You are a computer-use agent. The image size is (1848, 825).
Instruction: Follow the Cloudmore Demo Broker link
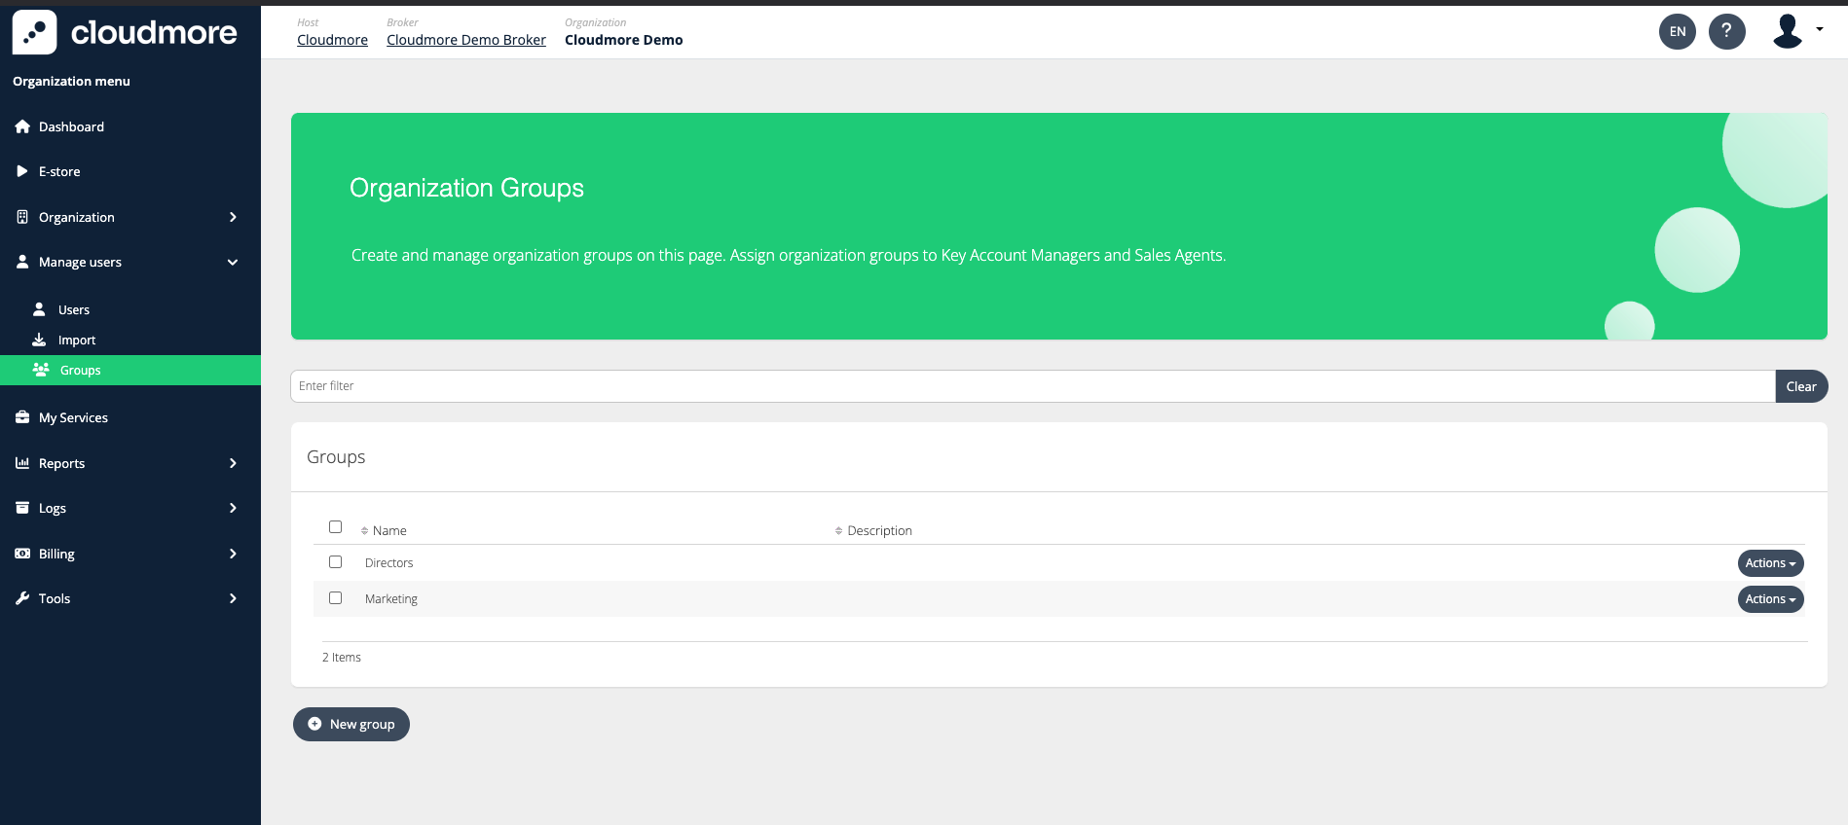click(x=465, y=40)
